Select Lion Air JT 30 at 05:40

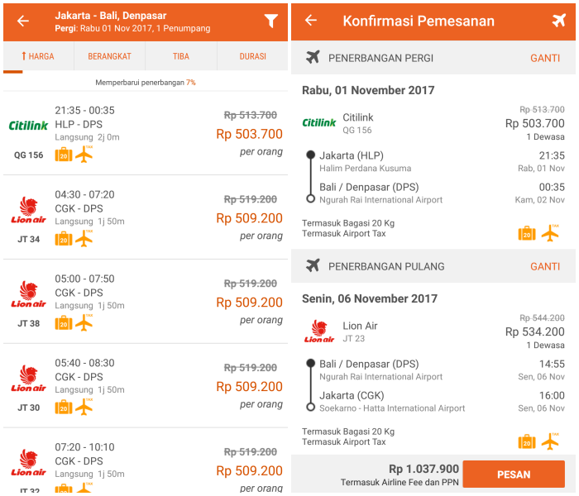click(146, 386)
